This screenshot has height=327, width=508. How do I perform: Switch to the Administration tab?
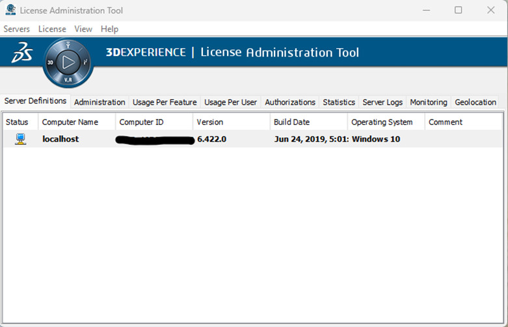tap(100, 102)
